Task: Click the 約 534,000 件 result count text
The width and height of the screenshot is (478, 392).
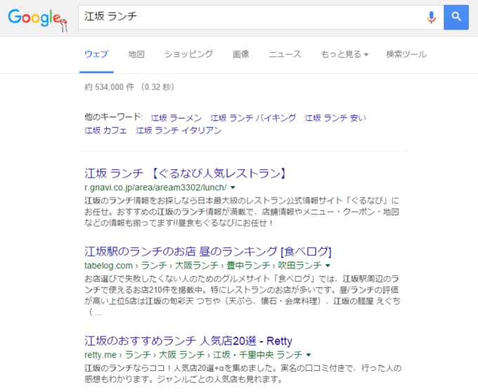Action: click(x=109, y=87)
